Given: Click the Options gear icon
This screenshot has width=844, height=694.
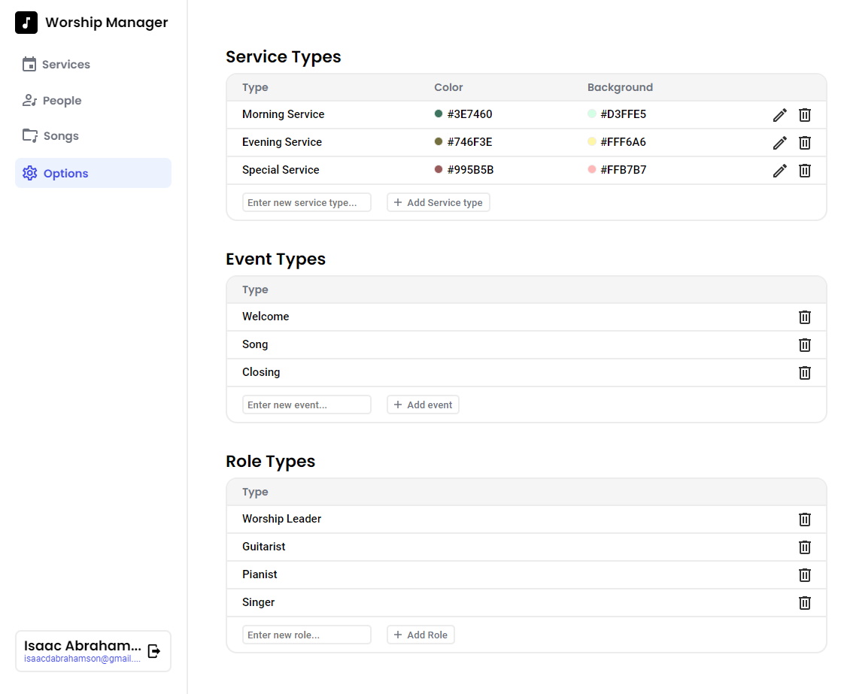Looking at the screenshot, I should point(29,173).
